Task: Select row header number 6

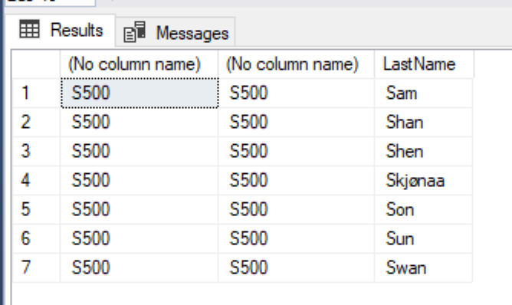Action: point(36,238)
